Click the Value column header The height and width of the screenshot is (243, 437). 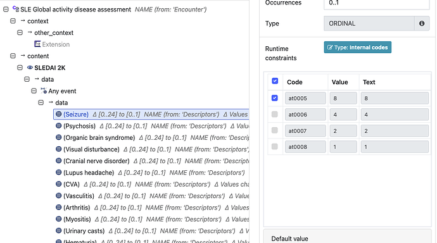[339, 82]
